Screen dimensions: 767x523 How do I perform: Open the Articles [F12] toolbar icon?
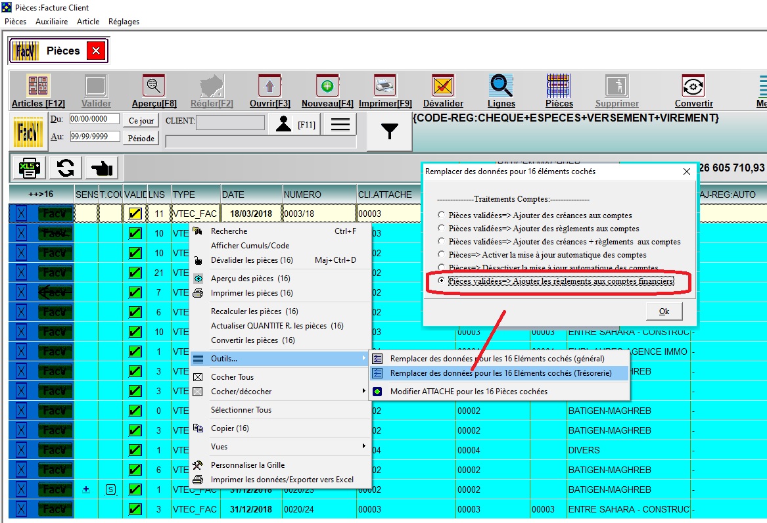point(38,86)
